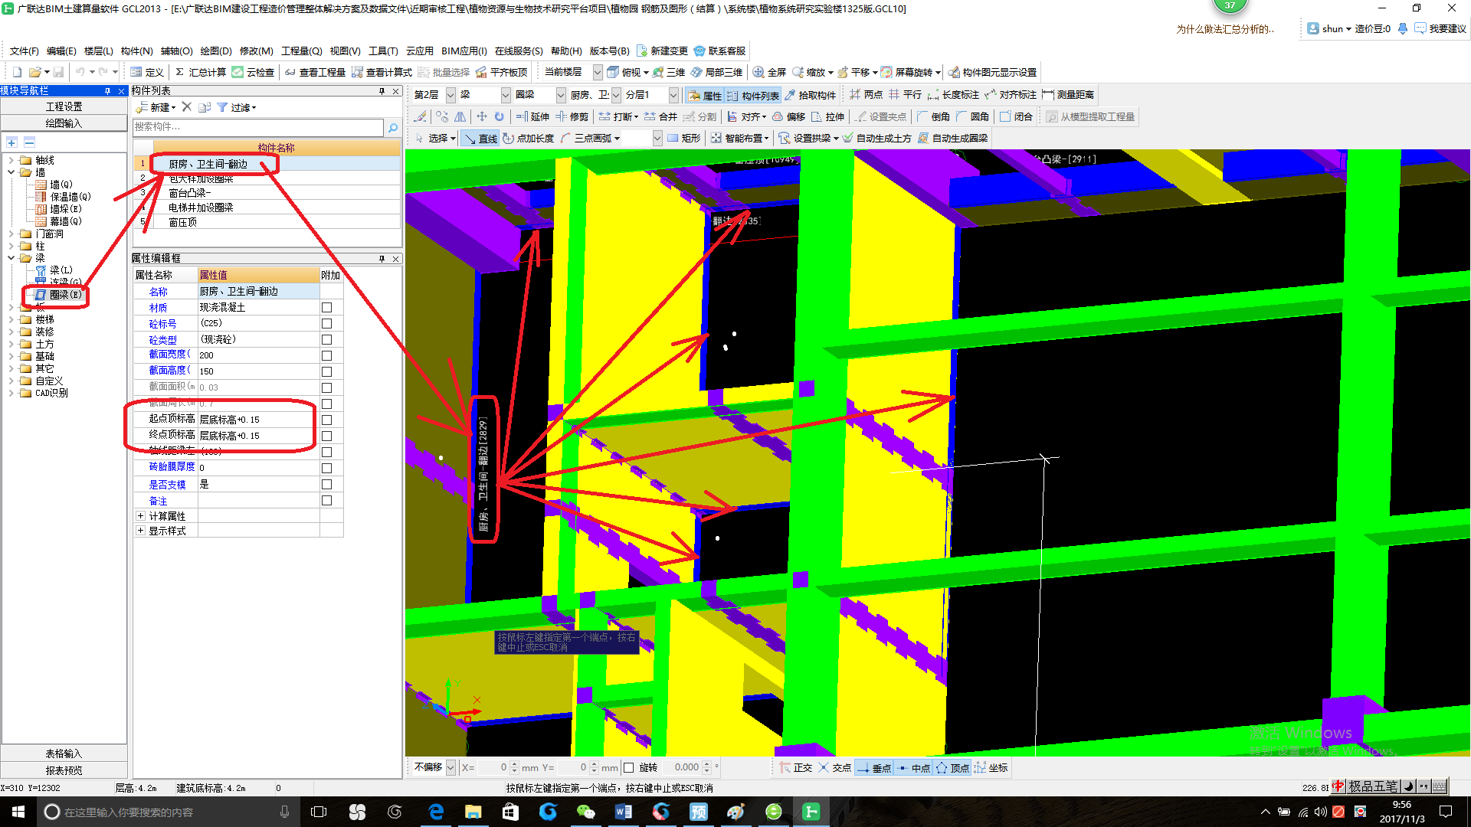Tick the 砼标号 附加 checkbox
The height and width of the screenshot is (827, 1471).
[326, 324]
